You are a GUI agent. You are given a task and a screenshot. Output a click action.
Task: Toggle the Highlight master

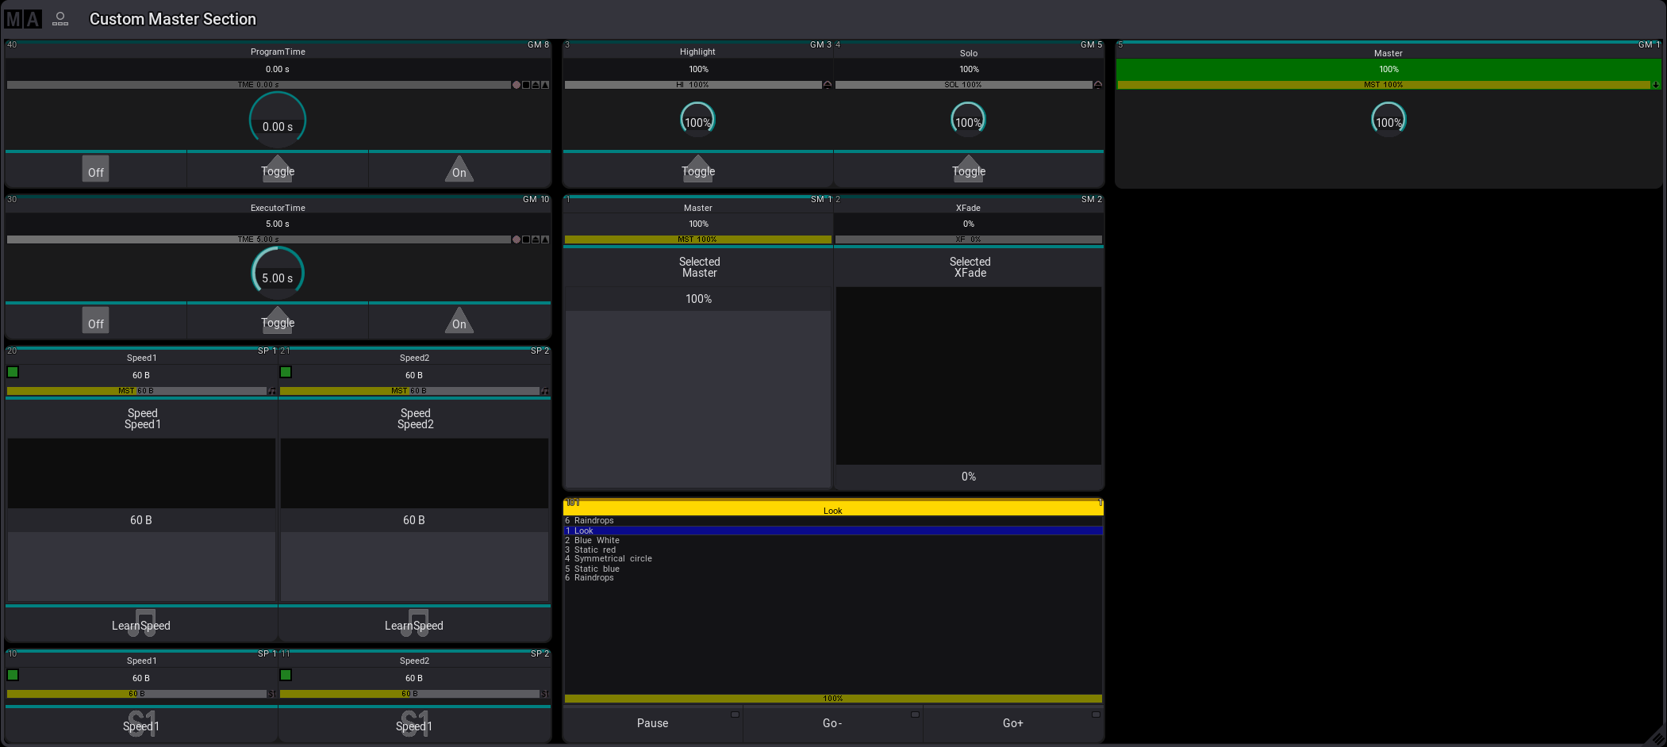tap(698, 170)
